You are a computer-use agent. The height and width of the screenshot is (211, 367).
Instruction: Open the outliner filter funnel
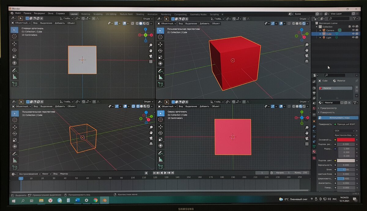click(x=356, y=19)
